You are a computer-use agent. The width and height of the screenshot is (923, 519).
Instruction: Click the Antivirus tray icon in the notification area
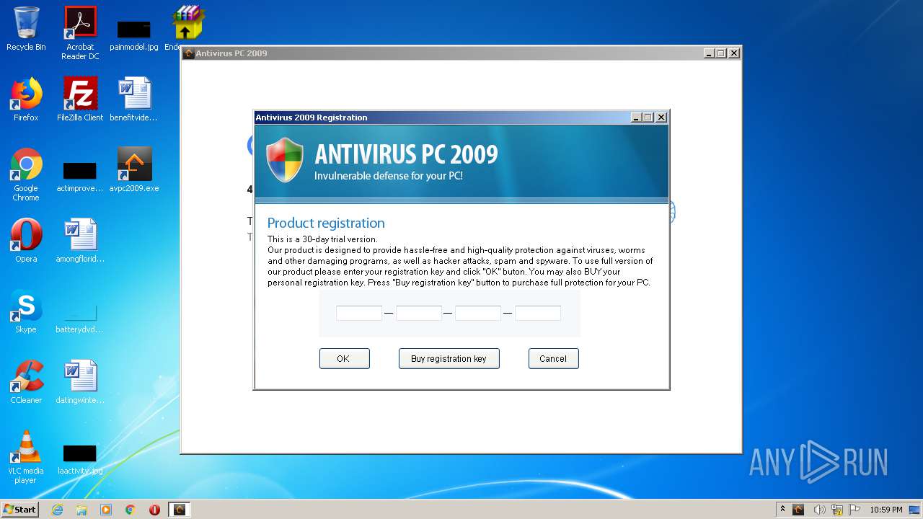(x=798, y=510)
